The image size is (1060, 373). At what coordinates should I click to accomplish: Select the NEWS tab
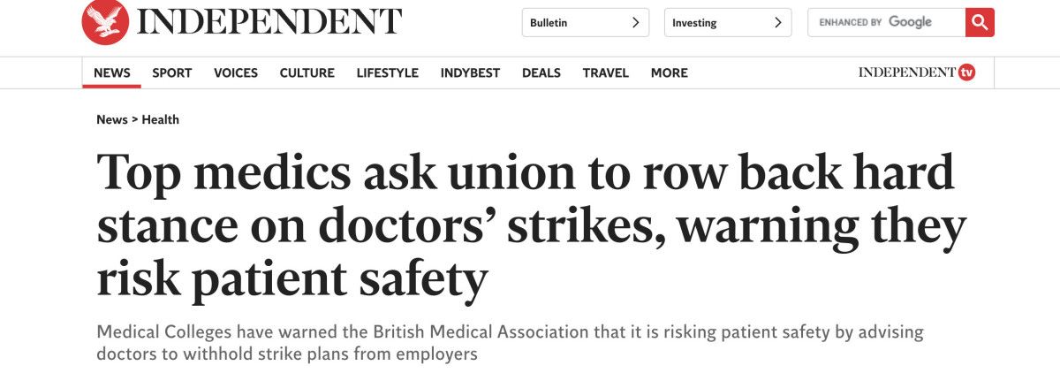[112, 73]
